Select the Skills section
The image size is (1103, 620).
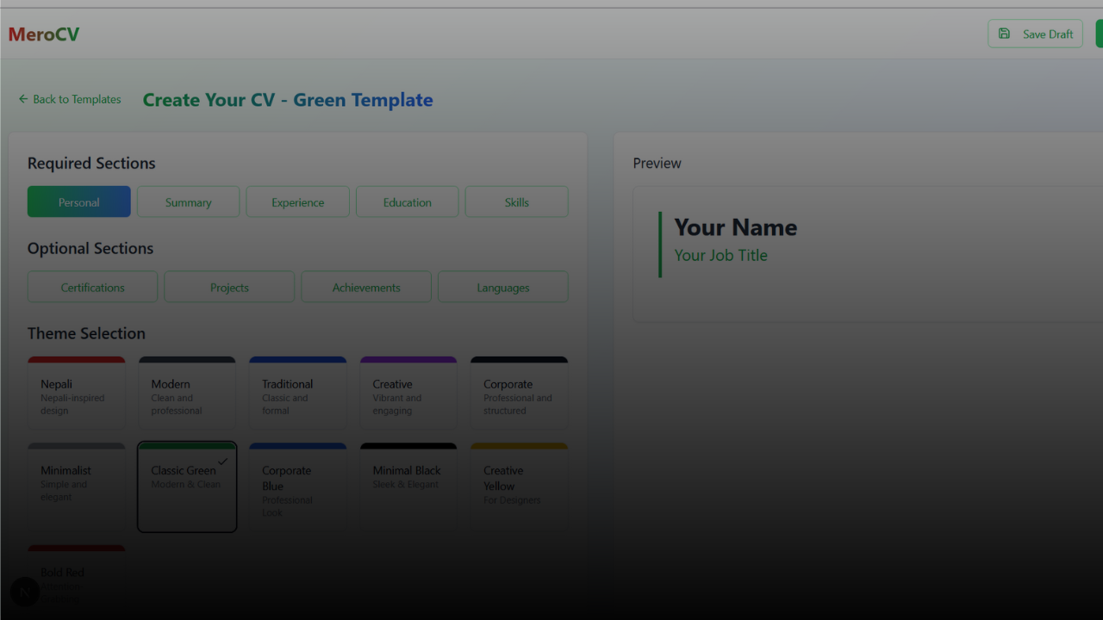516,201
